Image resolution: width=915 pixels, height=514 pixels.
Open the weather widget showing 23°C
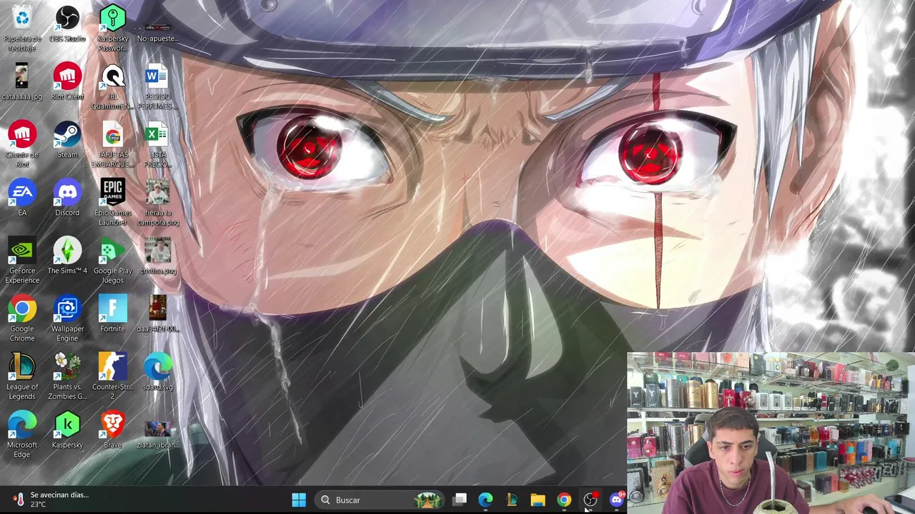tap(51, 500)
